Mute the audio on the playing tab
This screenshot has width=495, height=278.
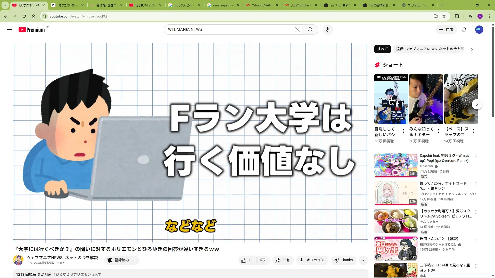tap(37, 5)
